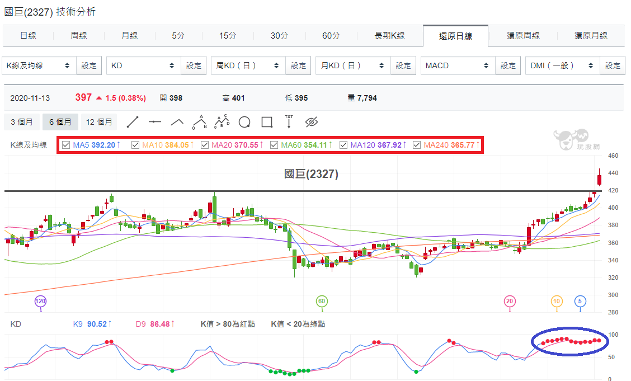Image resolution: width=631 pixels, height=381 pixels.
Task: Switch to the 日線 tab
Action: (x=28, y=35)
